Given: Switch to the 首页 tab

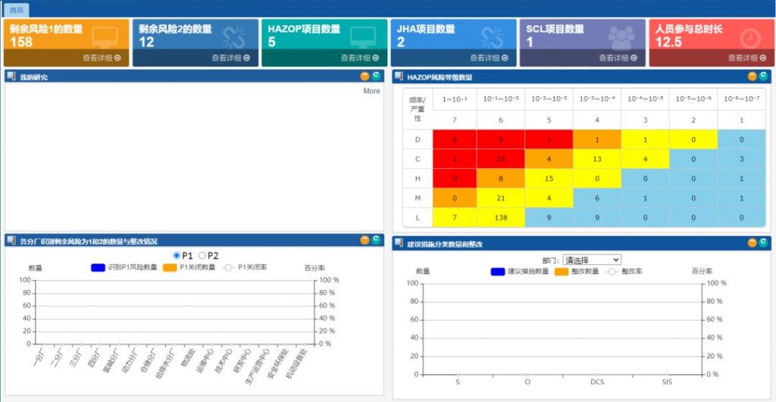Looking at the screenshot, I should pos(17,10).
